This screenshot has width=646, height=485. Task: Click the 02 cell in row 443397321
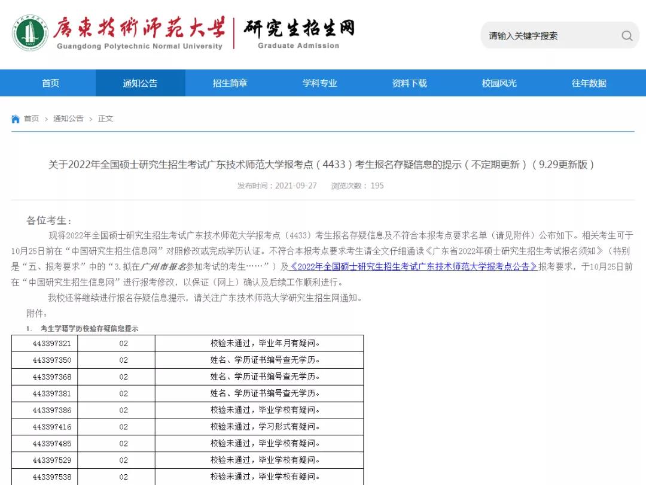point(116,344)
